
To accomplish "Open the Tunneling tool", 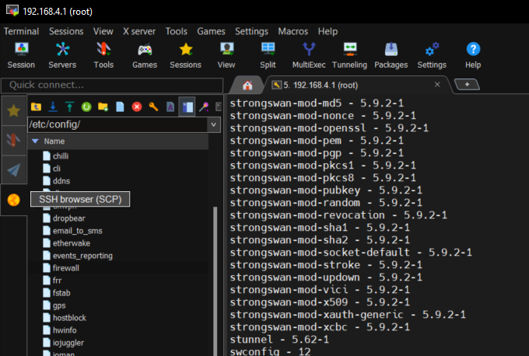I will (x=349, y=55).
